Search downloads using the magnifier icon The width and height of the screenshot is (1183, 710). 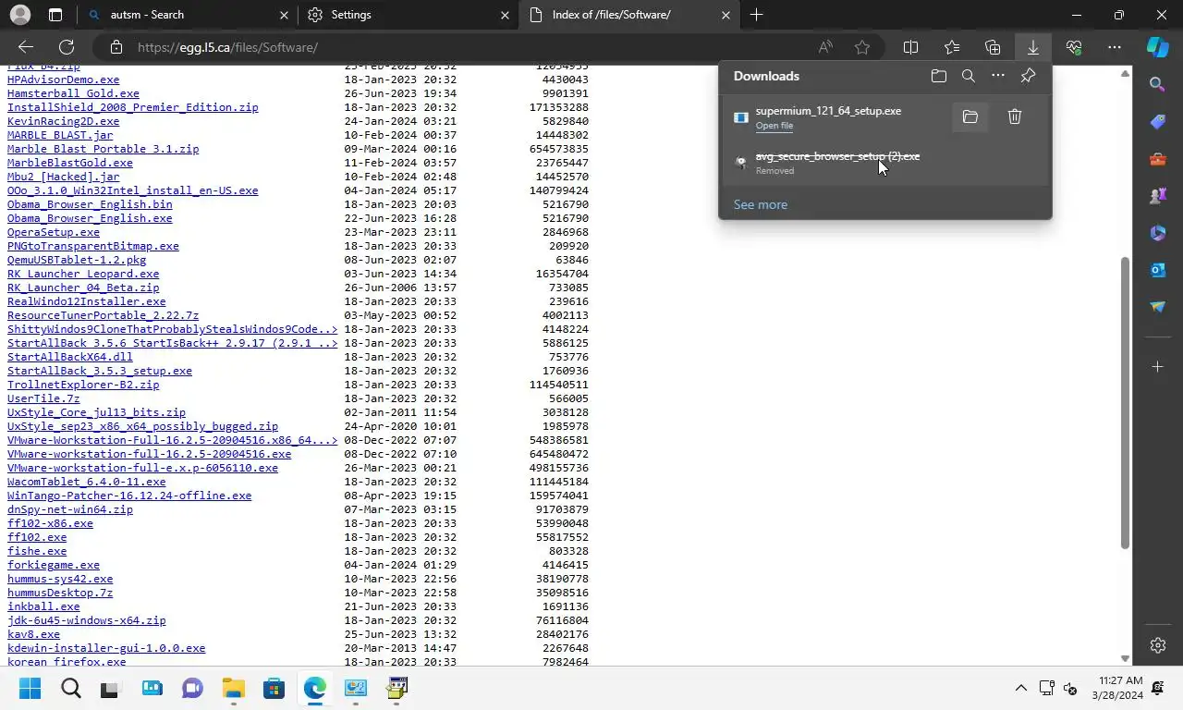[x=969, y=76]
